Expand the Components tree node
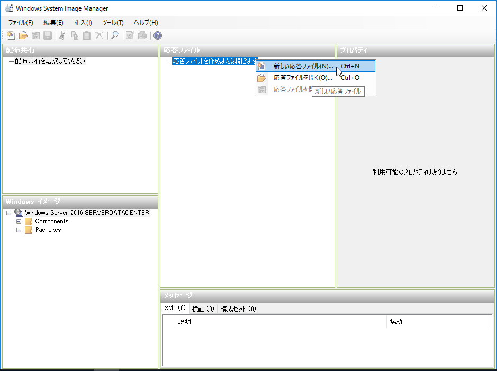Screen dimensions: 497x371 (x=19, y=221)
